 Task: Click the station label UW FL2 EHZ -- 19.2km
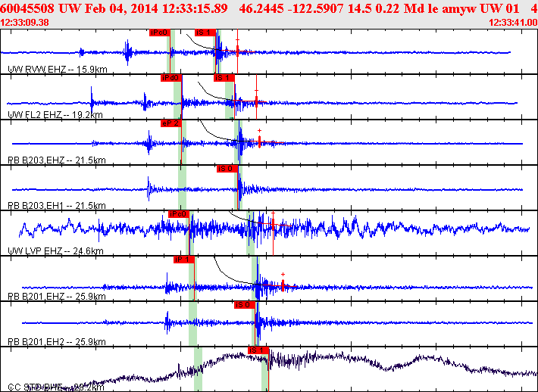tap(55, 115)
